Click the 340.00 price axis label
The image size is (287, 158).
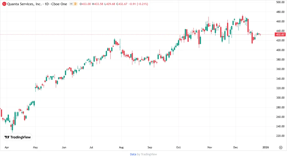[280, 79]
